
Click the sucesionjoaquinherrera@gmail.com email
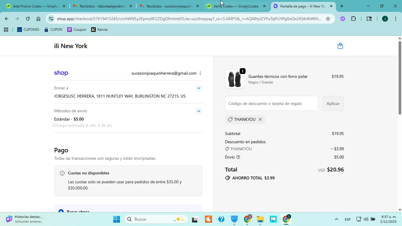coord(164,73)
